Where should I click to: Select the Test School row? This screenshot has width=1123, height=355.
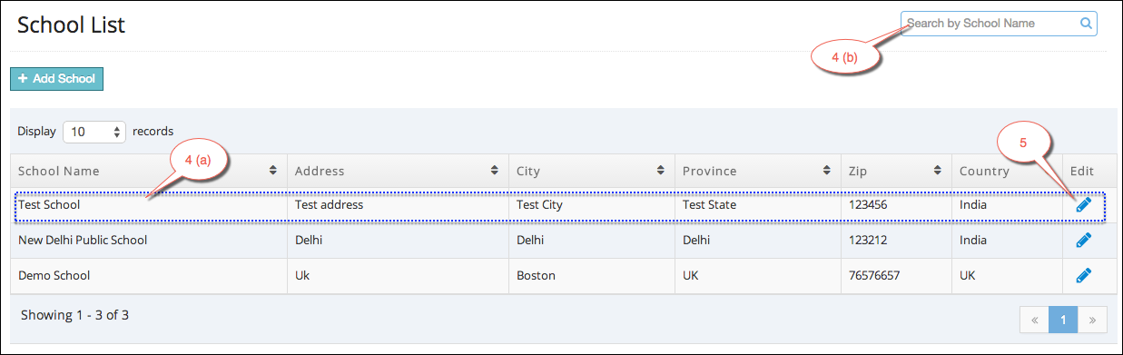558,205
